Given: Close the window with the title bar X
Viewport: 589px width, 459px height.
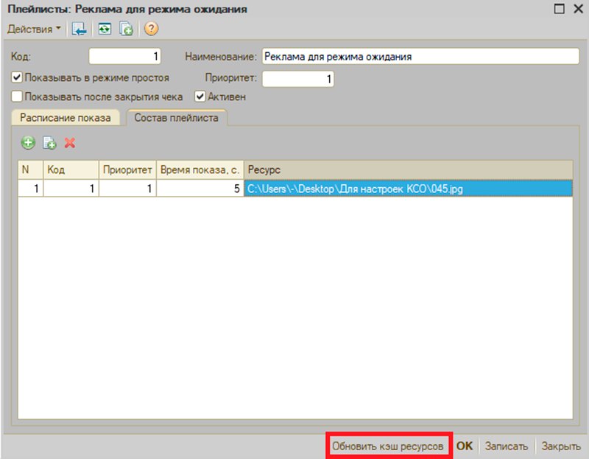Looking at the screenshot, I should 579,9.
